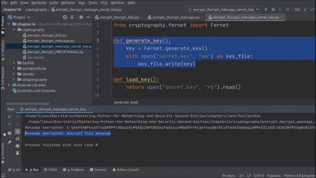Fold load_key function gutter marker
The width and height of the screenshot is (316, 178).
coord(112,80)
